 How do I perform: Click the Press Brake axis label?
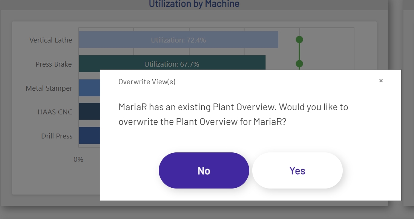54,64
